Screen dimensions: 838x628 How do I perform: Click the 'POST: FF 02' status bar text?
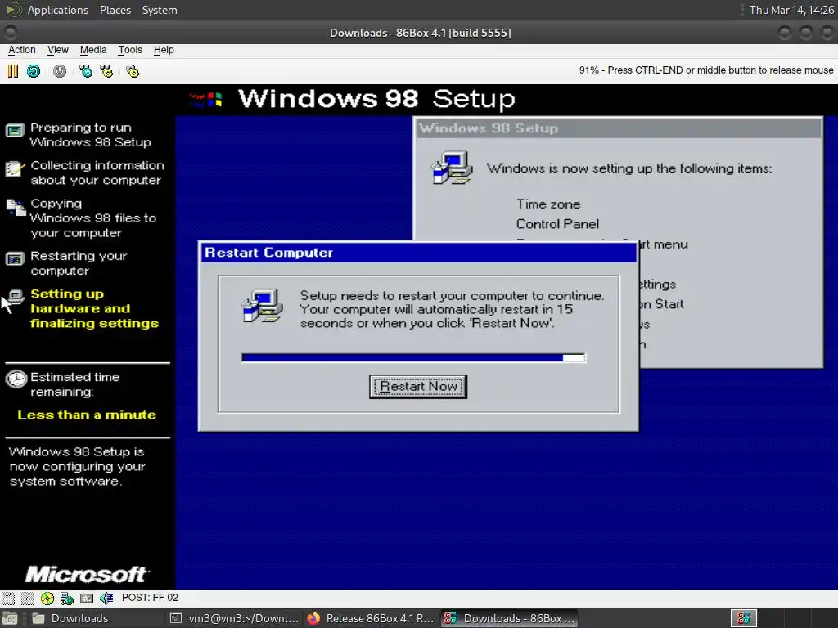[x=151, y=598]
